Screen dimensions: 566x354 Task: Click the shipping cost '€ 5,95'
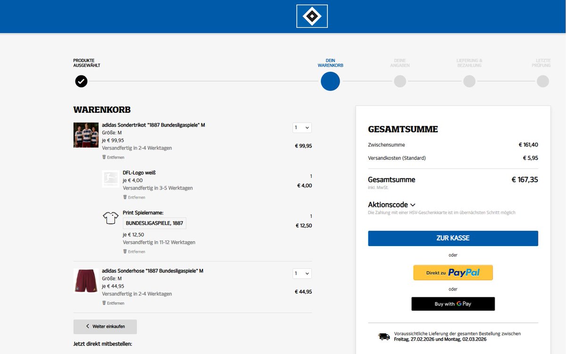tap(530, 158)
